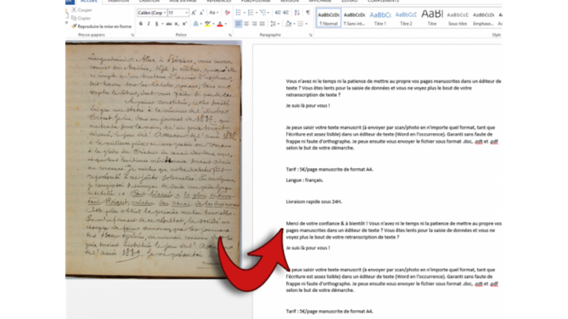
Task: Toggle underline formatting
Action: [x=158, y=23]
